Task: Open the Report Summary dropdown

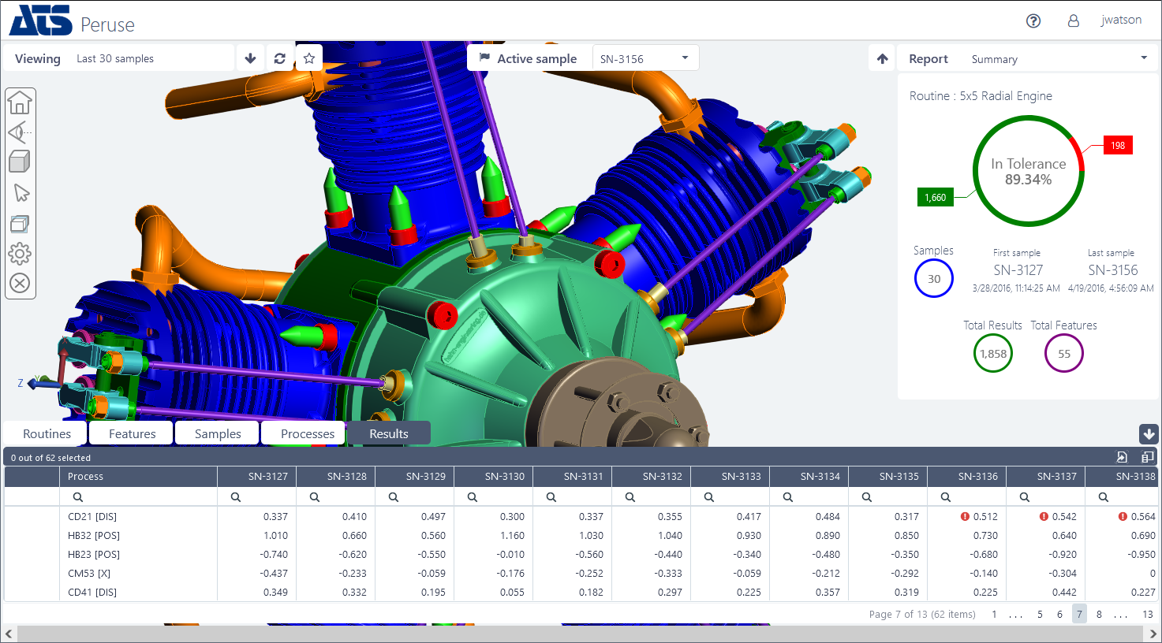Action: [1059, 59]
